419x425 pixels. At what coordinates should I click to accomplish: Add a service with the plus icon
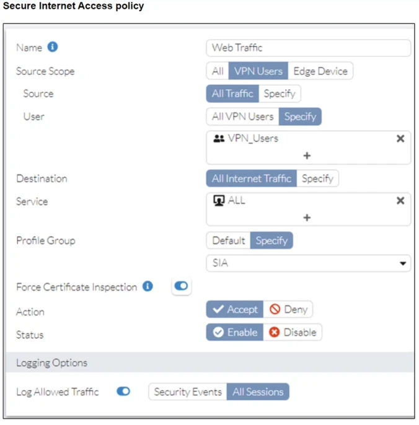(307, 217)
